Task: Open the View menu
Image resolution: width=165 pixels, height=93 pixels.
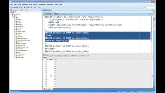Action: pos(19,5)
